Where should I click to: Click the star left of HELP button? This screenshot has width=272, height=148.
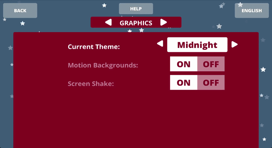coord(104,5)
